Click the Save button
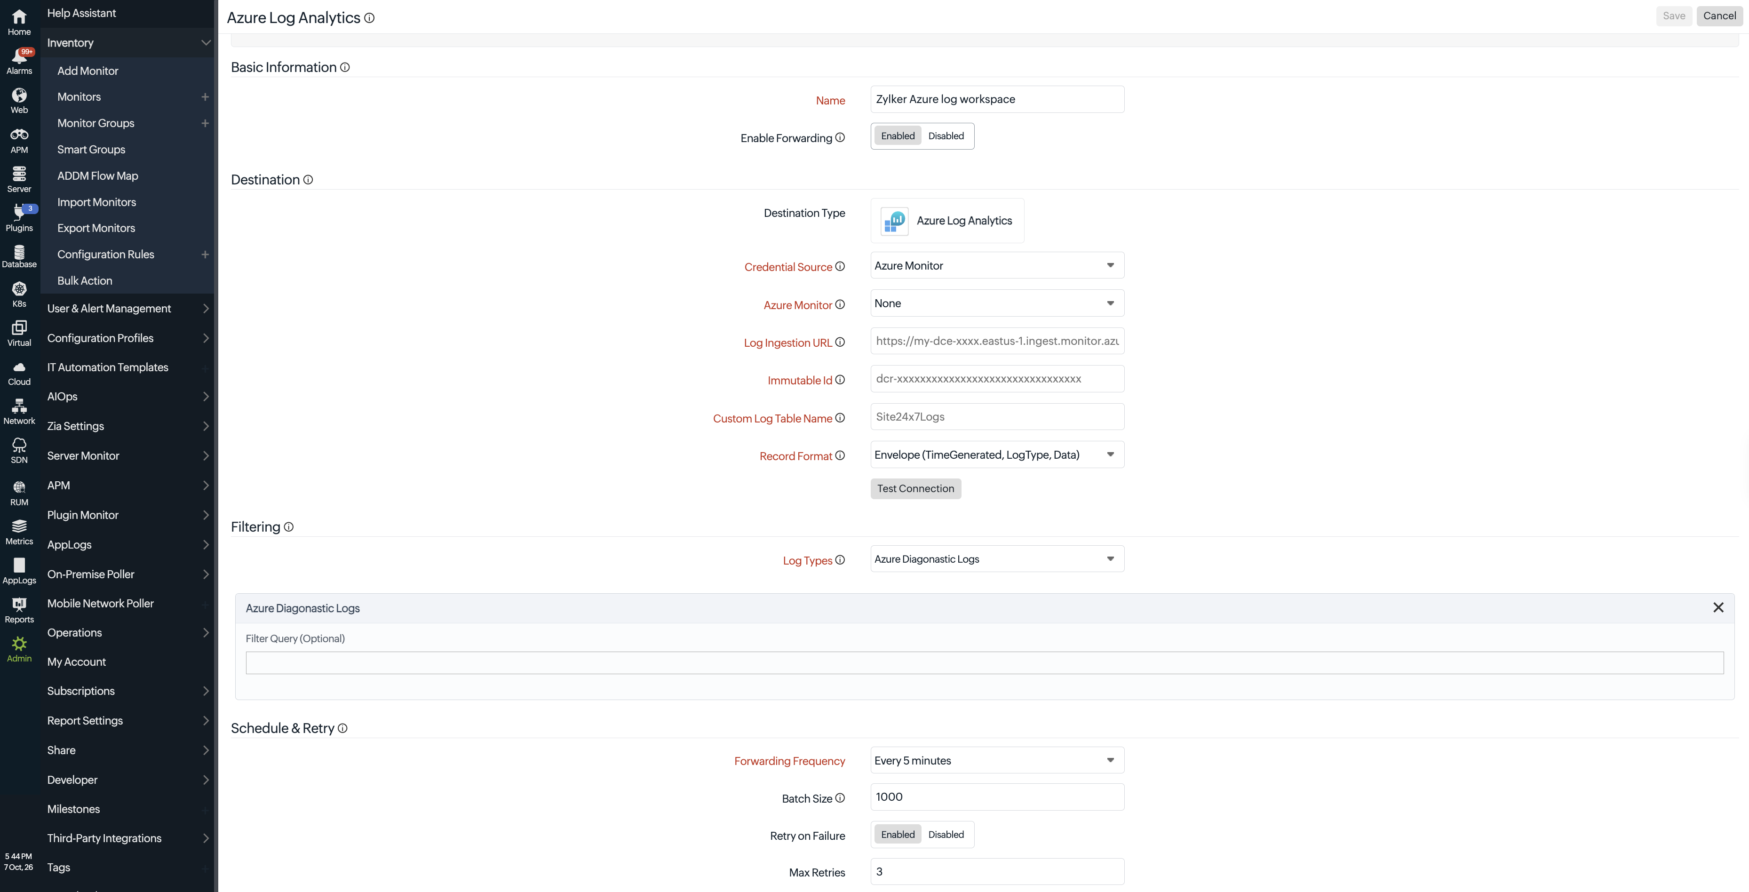Image resolution: width=1749 pixels, height=892 pixels. 1674,16
